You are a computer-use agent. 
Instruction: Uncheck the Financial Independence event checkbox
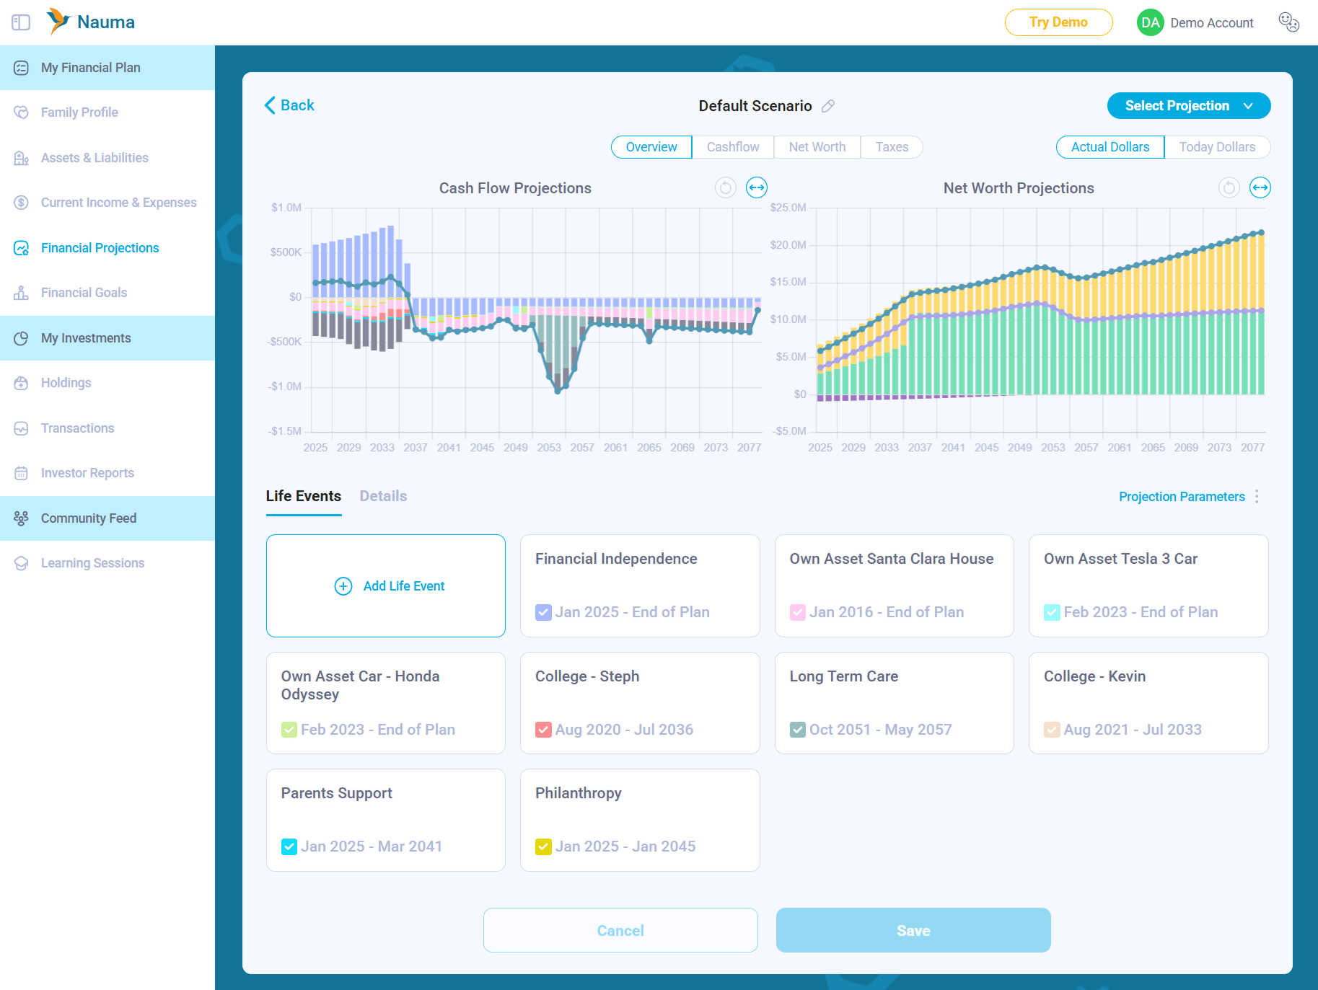pyautogui.click(x=543, y=612)
